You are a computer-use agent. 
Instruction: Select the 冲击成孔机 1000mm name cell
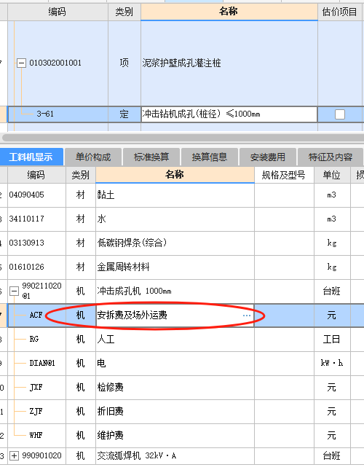point(175,291)
